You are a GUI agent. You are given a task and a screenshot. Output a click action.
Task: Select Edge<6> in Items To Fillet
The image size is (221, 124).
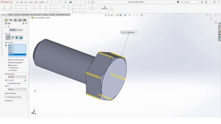[17, 54]
